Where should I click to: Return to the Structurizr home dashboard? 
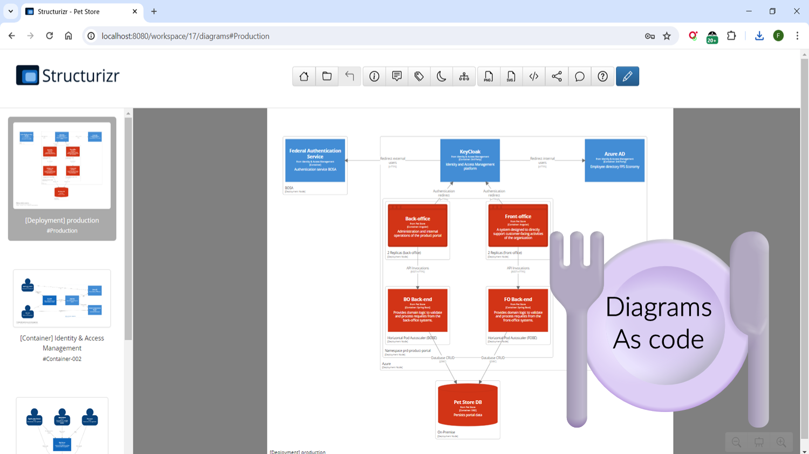coord(304,76)
